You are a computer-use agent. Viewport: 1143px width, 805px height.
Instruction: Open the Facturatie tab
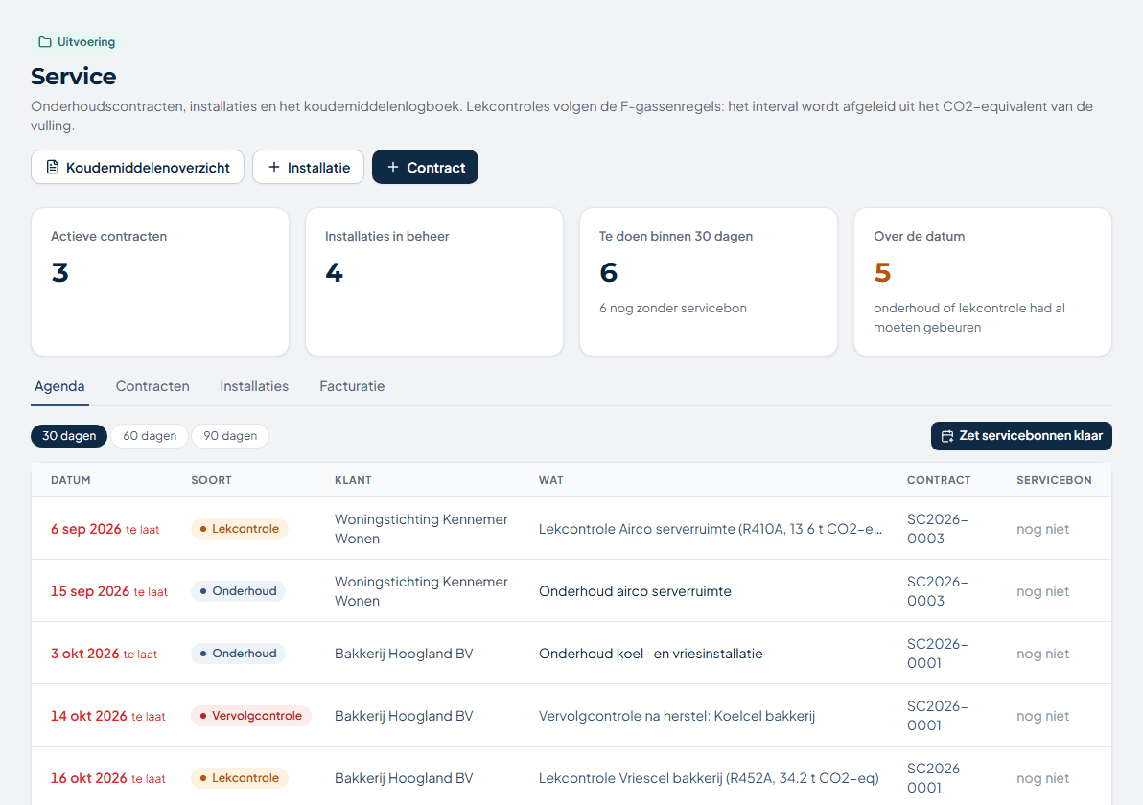352,386
